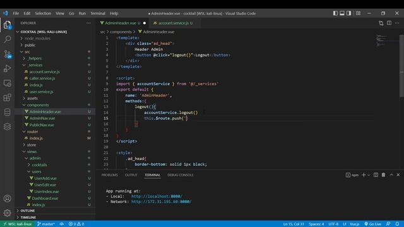Open the new terminal launch profile dropdown

[x=369, y=175]
